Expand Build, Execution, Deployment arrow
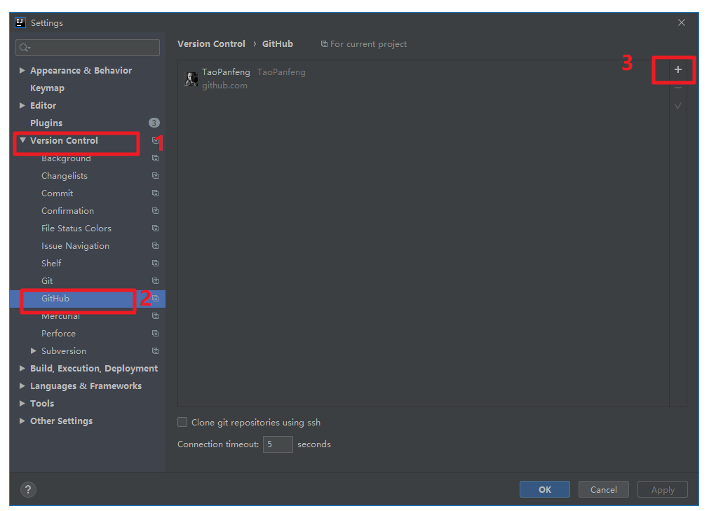The height and width of the screenshot is (511, 716). 22,368
